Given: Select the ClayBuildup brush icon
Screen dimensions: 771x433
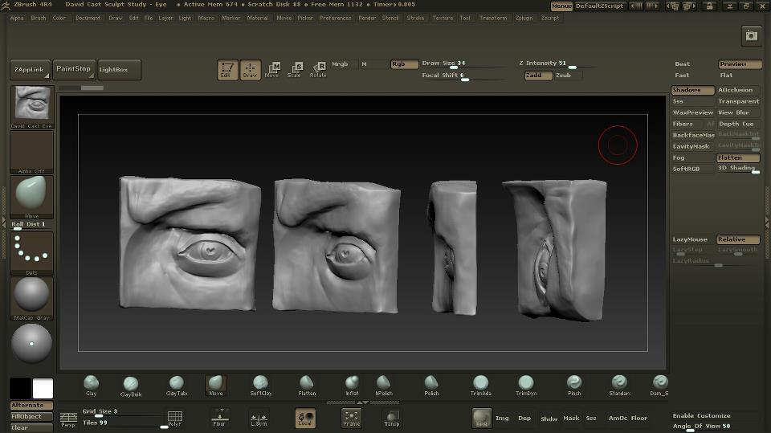Looking at the screenshot, I should coord(130,384).
